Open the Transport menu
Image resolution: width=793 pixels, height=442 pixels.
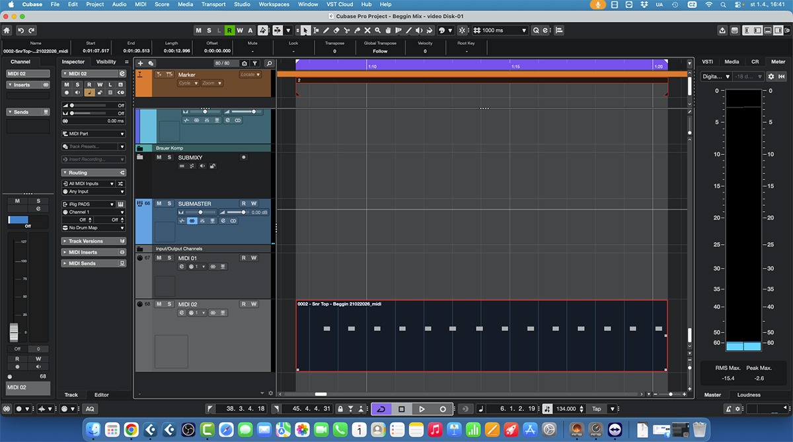pos(213,5)
